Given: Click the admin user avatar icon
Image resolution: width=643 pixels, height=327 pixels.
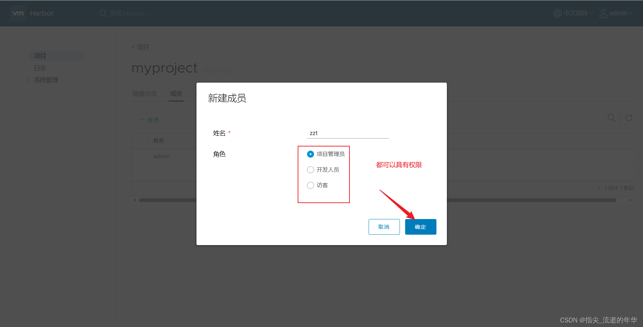Looking at the screenshot, I should coord(603,13).
